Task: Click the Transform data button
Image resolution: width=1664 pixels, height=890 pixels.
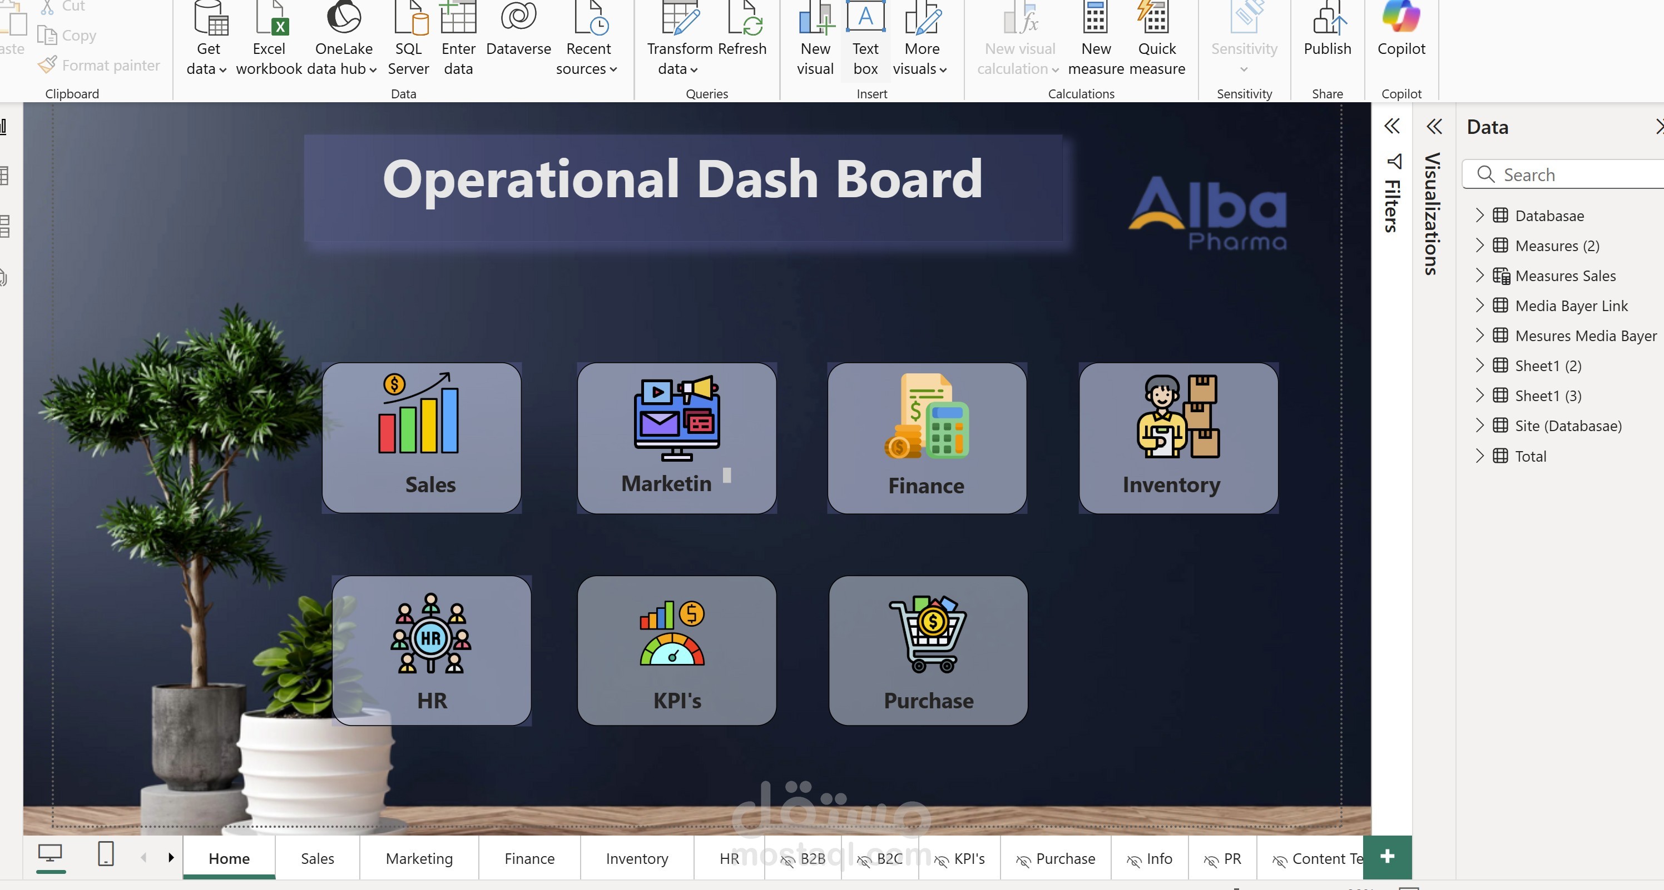Action: 679,40
